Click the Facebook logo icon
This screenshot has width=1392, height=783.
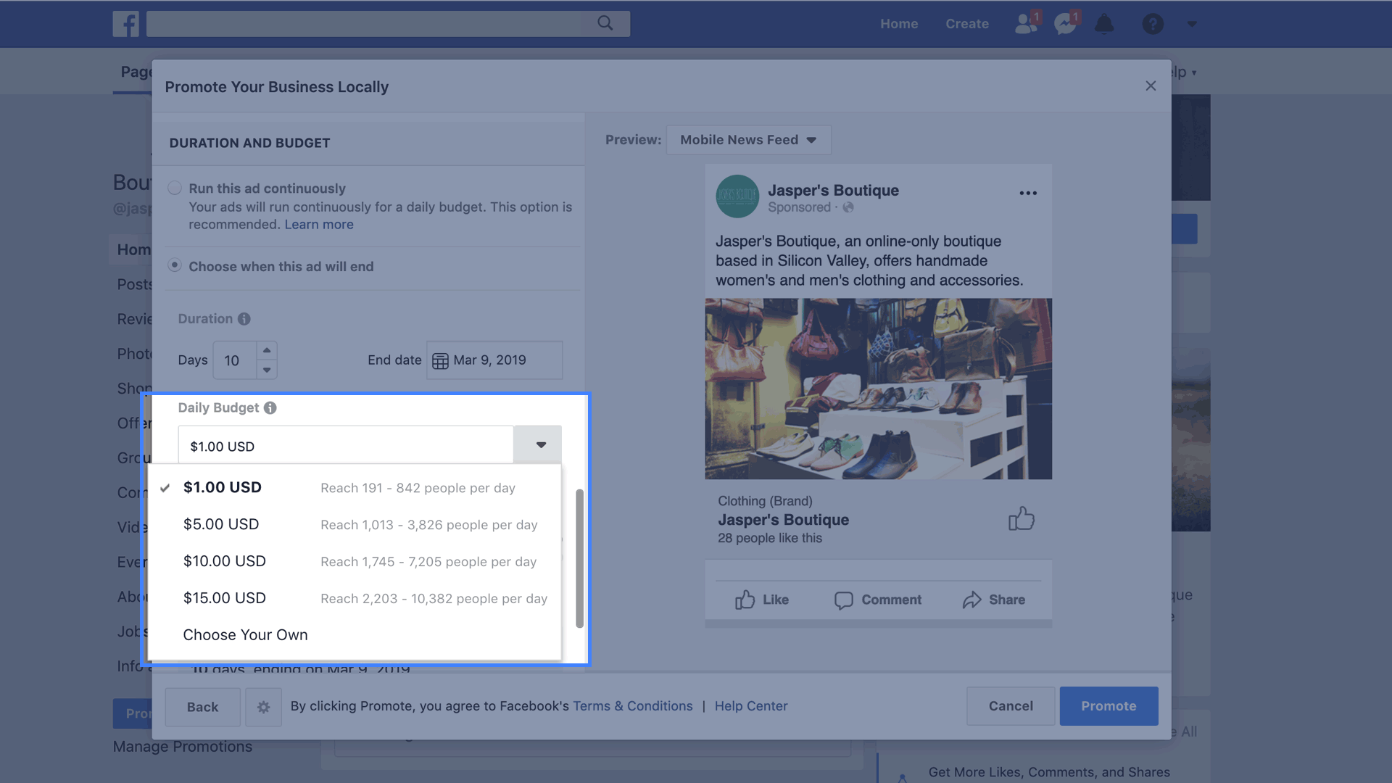[125, 24]
